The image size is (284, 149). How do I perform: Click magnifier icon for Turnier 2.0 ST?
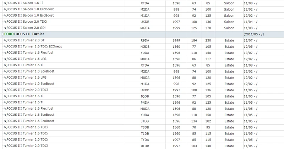pyautogui.click(x=5, y=40)
